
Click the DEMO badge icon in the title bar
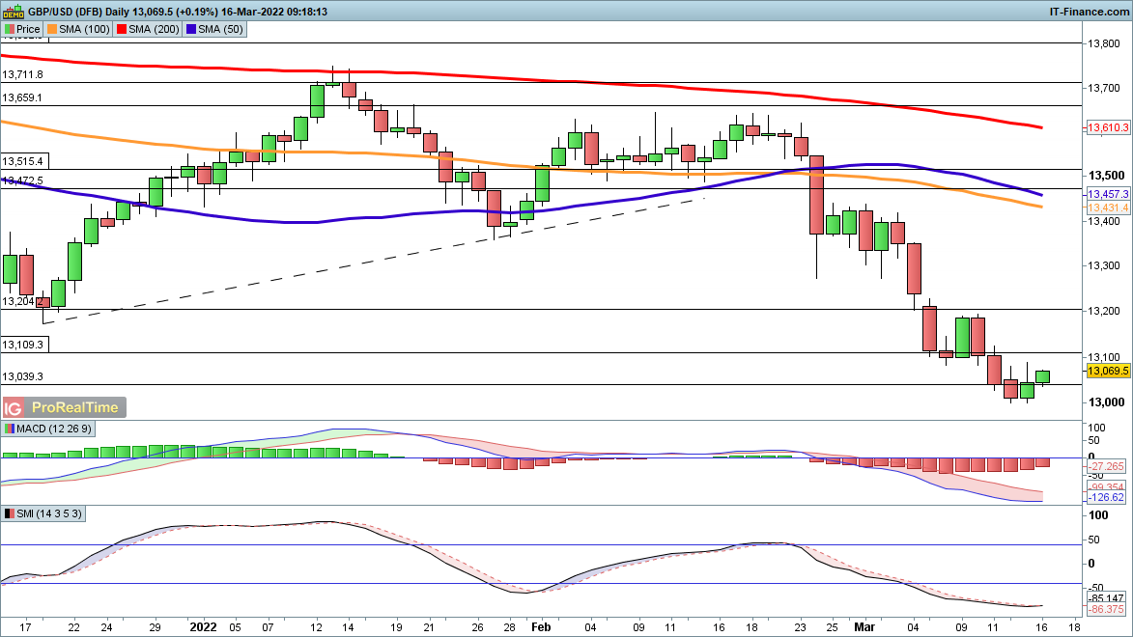pyautogui.click(x=13, y=12)
